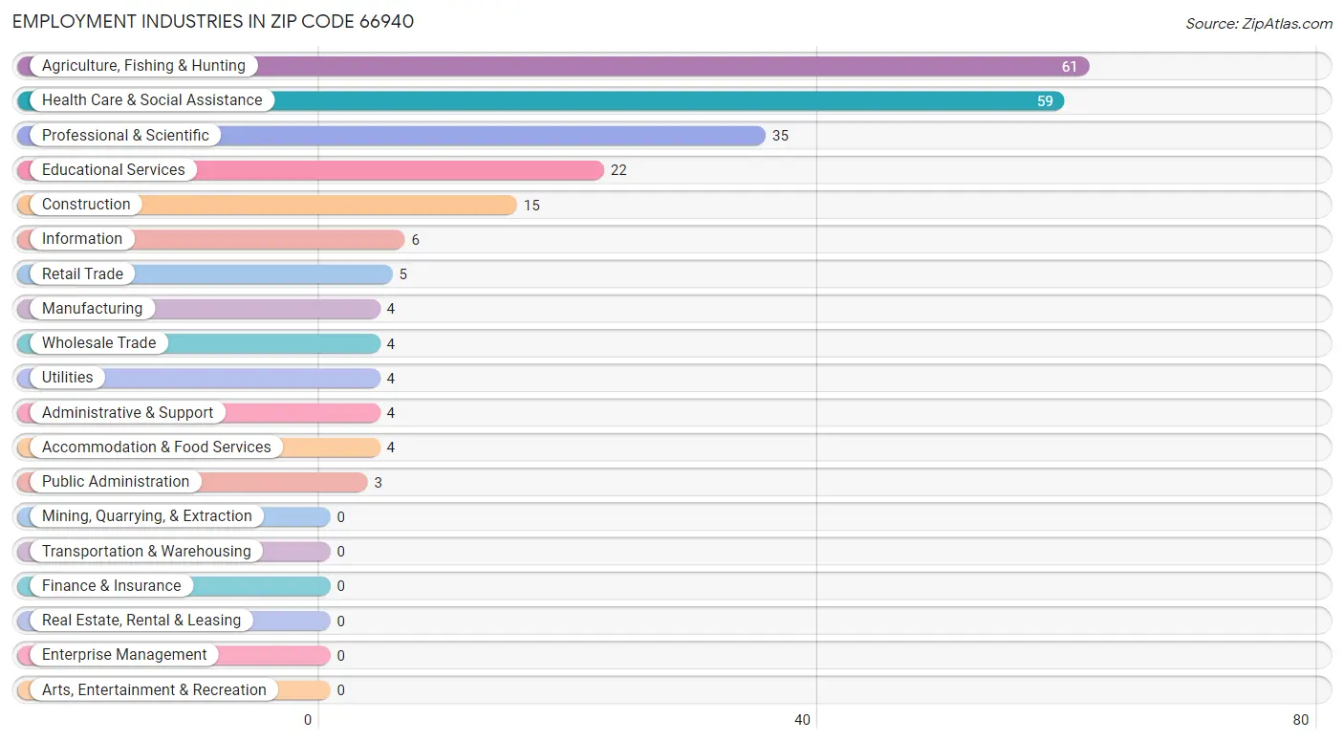Viewport: 1344px width, 742px height.
Task: Select the Construction label
Action: pyautogui.click(x=86, y=205)
